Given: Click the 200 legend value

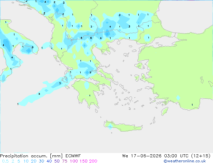Looking at the screenshot, I should pyautogui.click(x=93, y=161).
